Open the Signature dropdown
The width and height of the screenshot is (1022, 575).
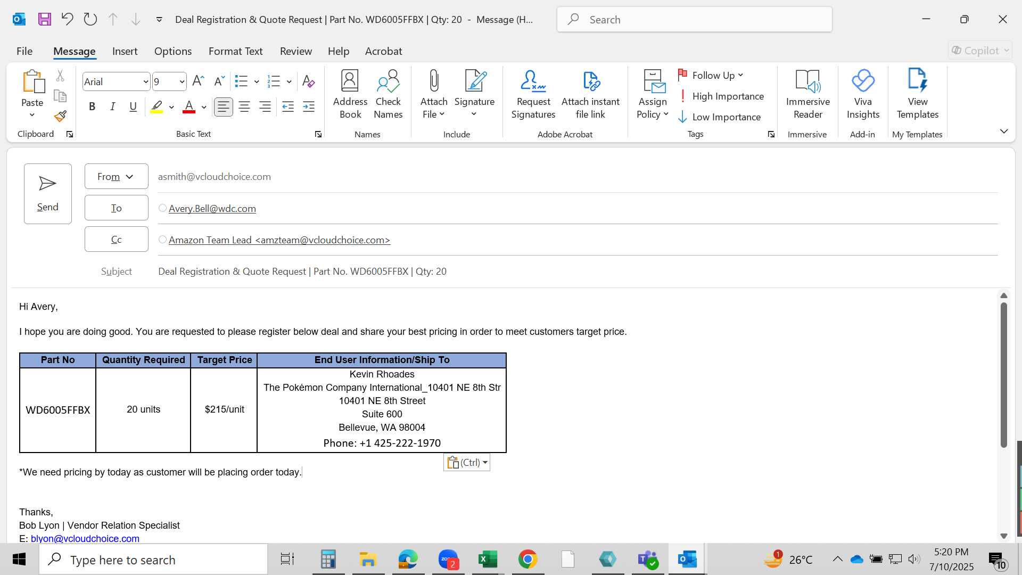pos(474,95)
